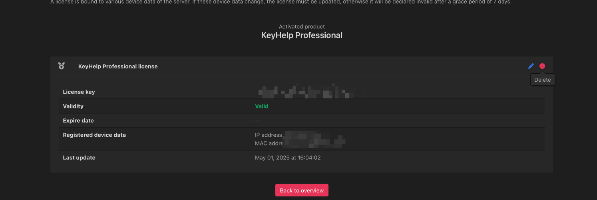
Task: Click the May 01, 2025 timestamp
Action: pos(288,158)
